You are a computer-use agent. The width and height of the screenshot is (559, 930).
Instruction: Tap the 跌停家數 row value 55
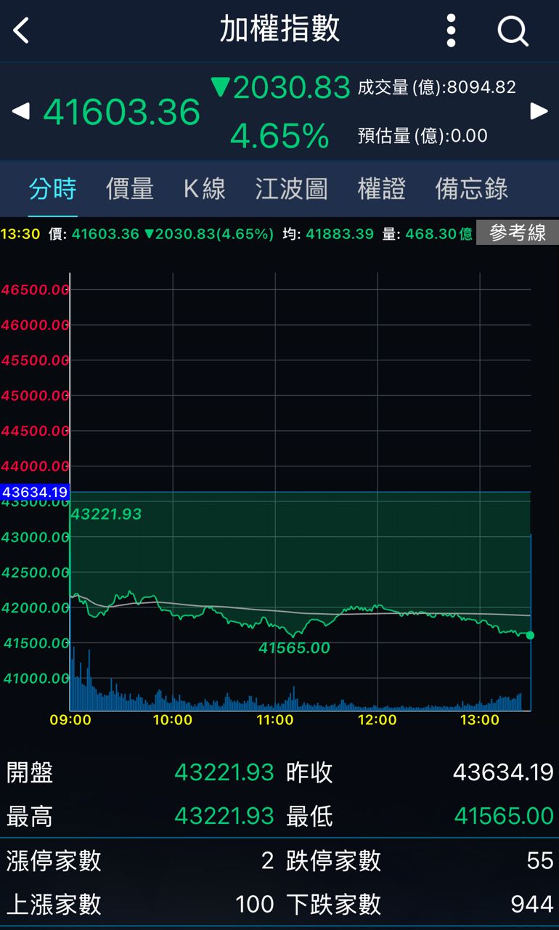540,861
